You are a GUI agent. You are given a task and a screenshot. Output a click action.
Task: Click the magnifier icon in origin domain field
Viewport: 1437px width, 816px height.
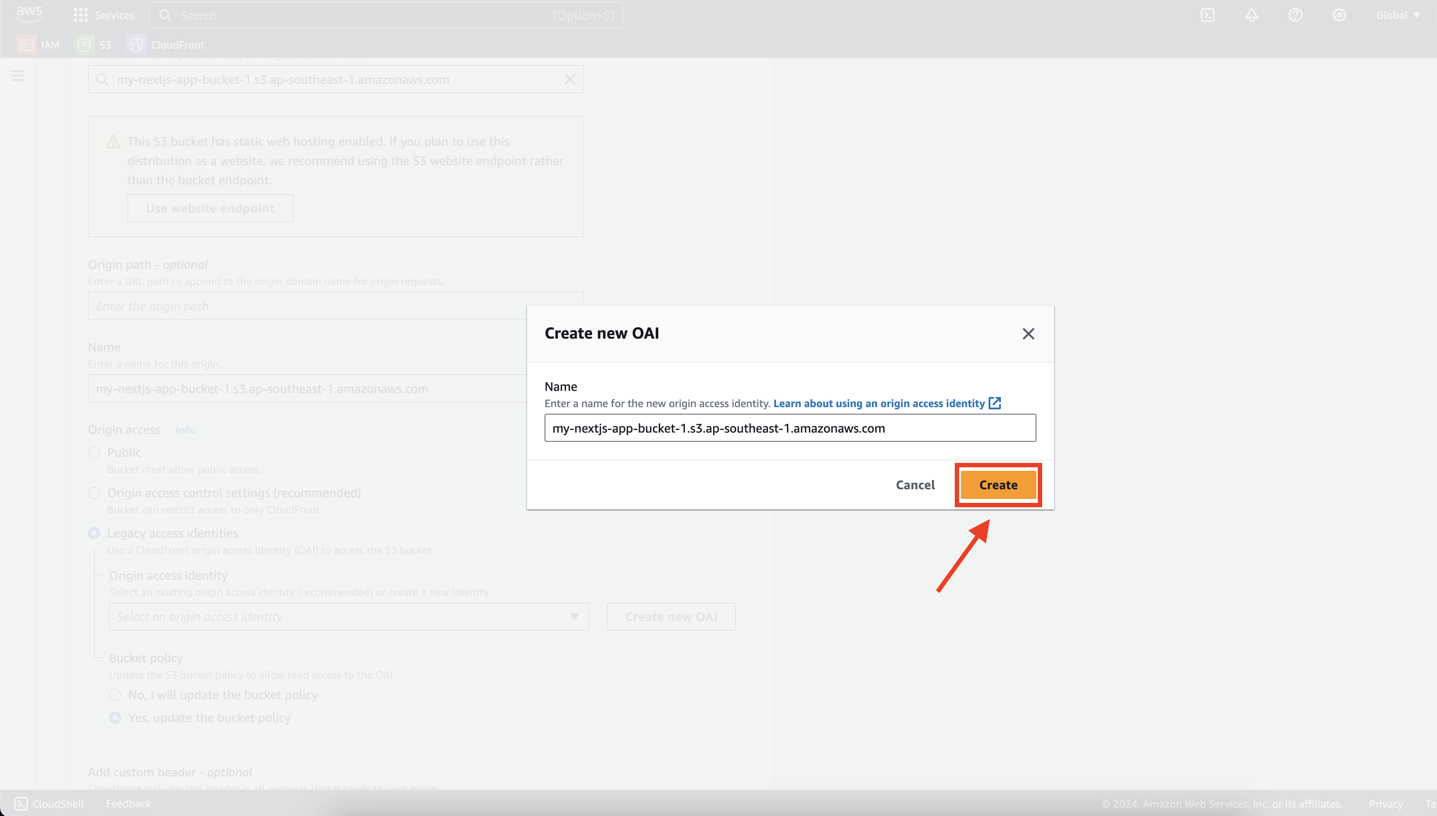click(102, 79)
